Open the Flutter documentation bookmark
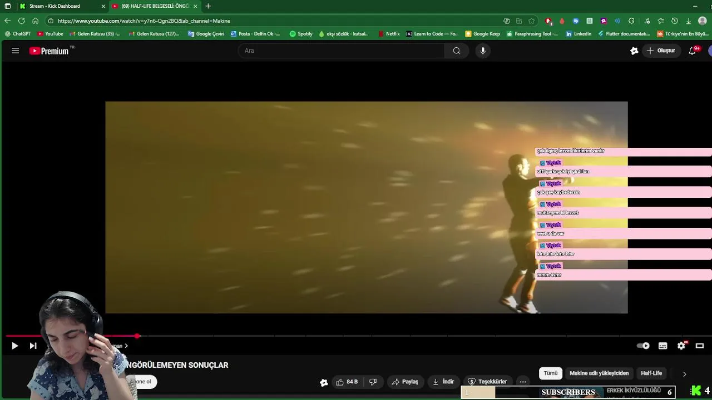Image resolution: width=712 pixels, height=400 pixels. [624, 34]
